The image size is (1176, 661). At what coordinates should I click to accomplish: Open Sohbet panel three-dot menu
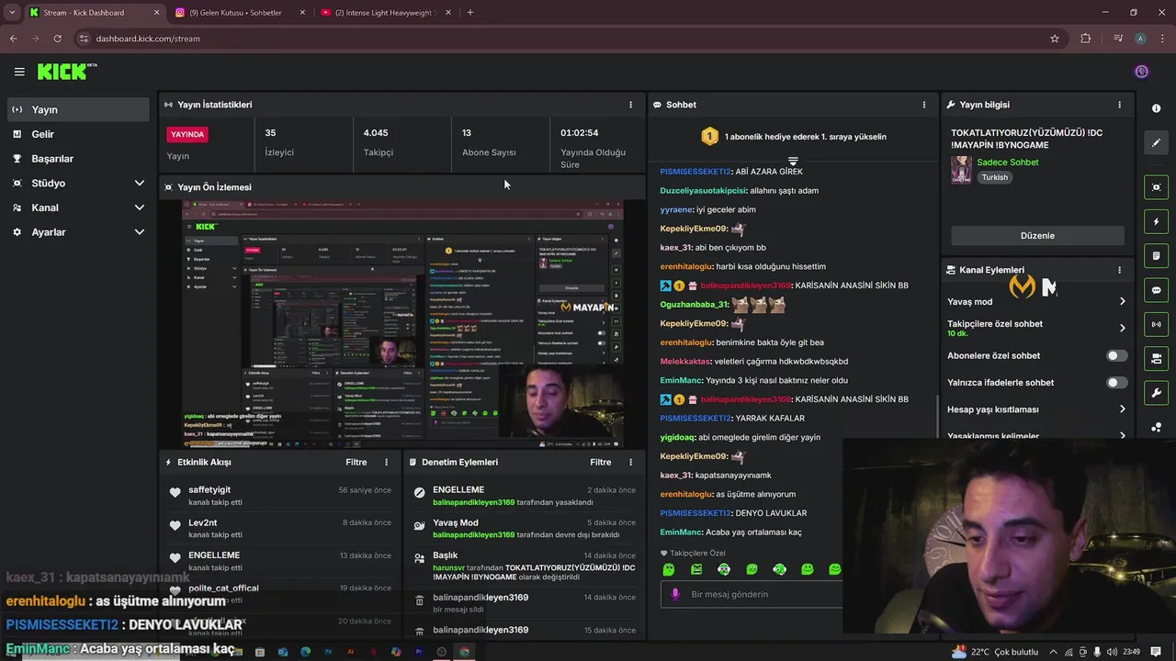[923, 105]
